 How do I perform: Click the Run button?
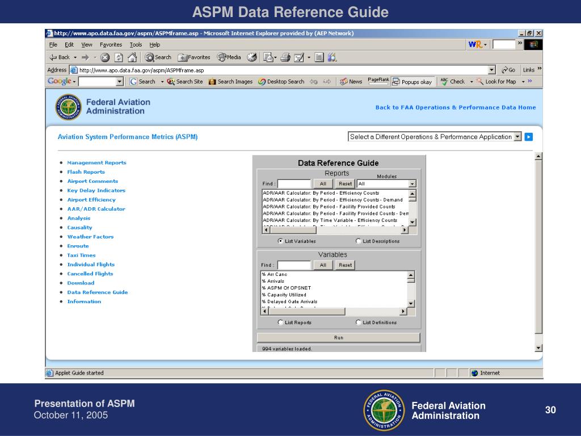pos(339,337)
